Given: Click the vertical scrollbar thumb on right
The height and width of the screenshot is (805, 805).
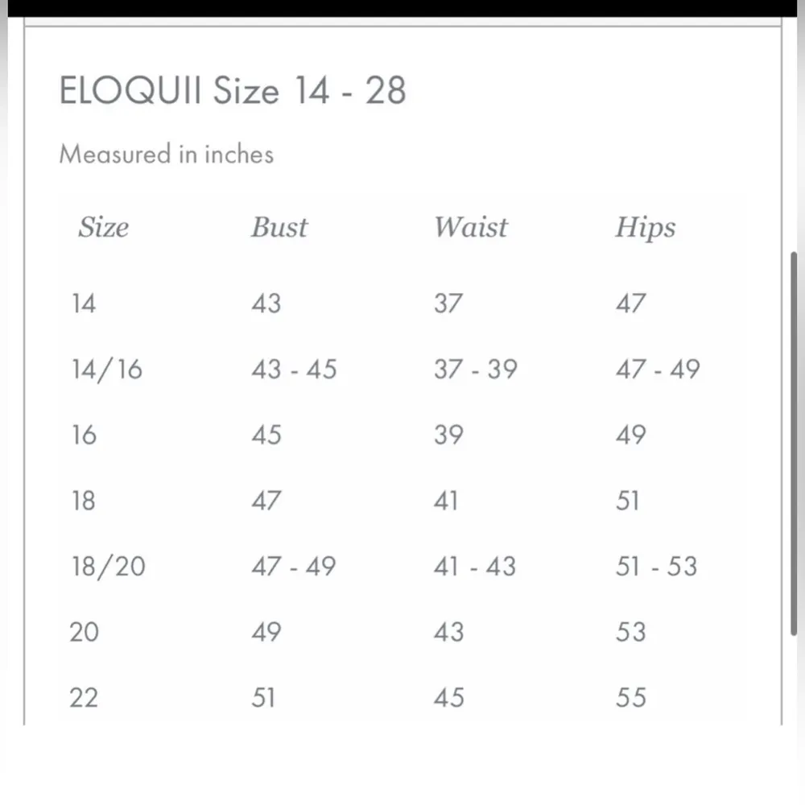Looking at the screenshot, I should tap(794, 443).
